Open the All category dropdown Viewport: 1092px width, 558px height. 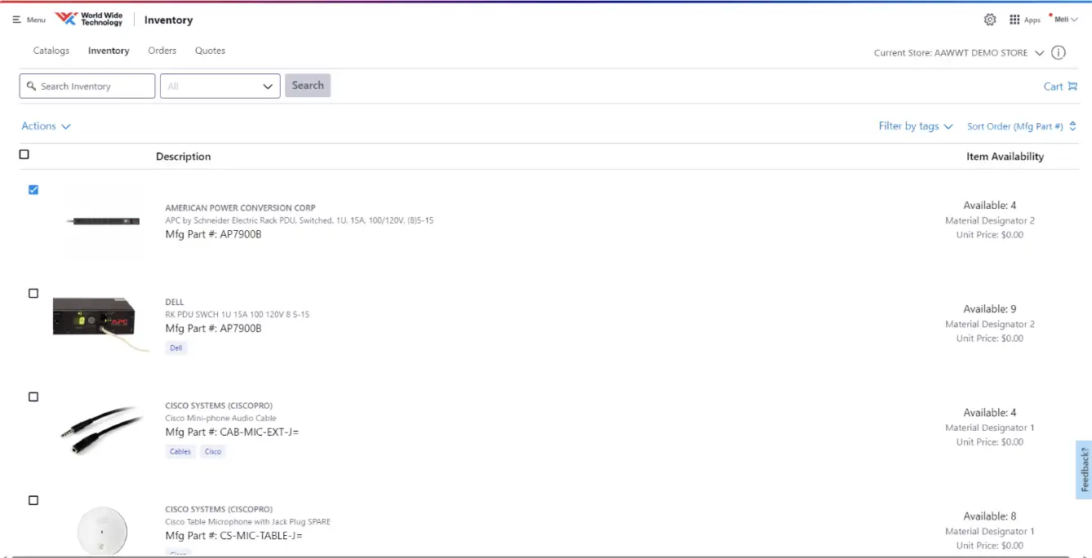click(220, 86)
